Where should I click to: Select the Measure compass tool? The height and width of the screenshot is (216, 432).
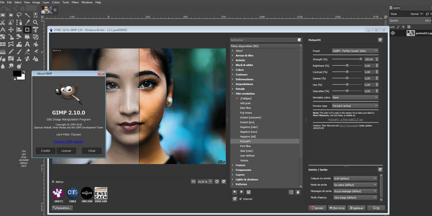[x=3, y=30]
